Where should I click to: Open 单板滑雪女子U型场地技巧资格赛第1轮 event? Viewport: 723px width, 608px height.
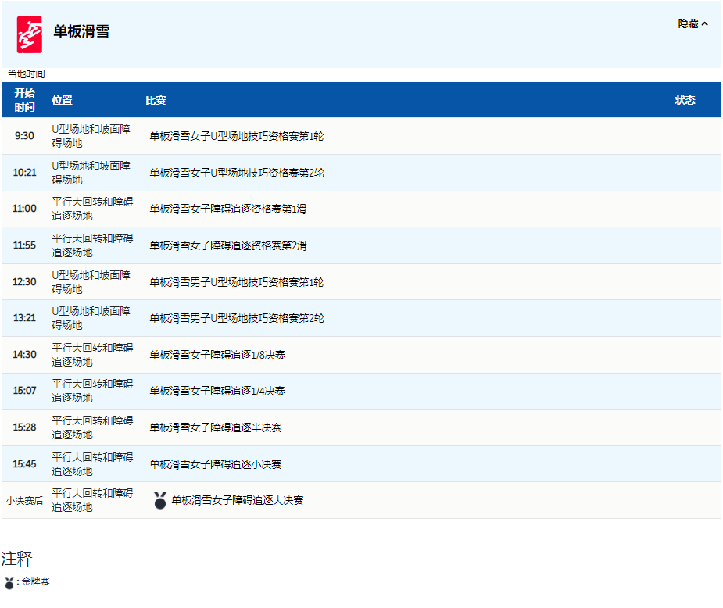(x=236, y=136)
